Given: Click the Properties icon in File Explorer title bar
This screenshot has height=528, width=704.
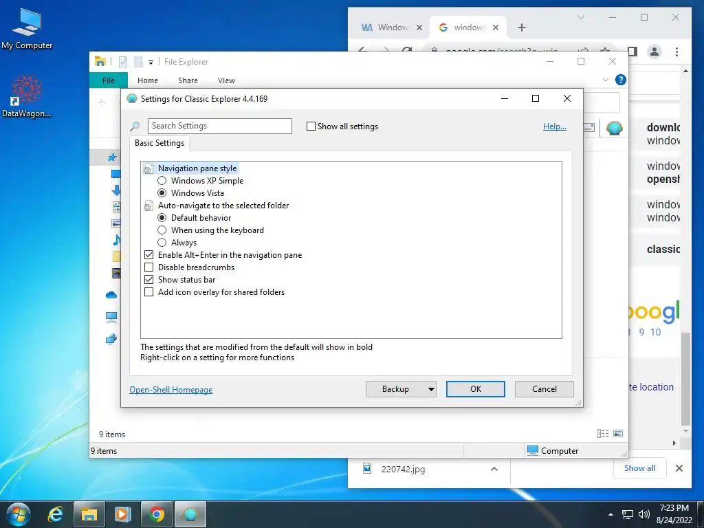Looking at the screenshot, I should (123, 61).
